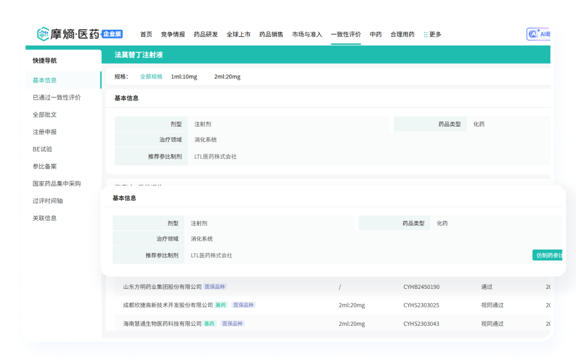Click LTL医药株式会社 in the popup card
Screen dimensions: 576x362
coord(212,255)
